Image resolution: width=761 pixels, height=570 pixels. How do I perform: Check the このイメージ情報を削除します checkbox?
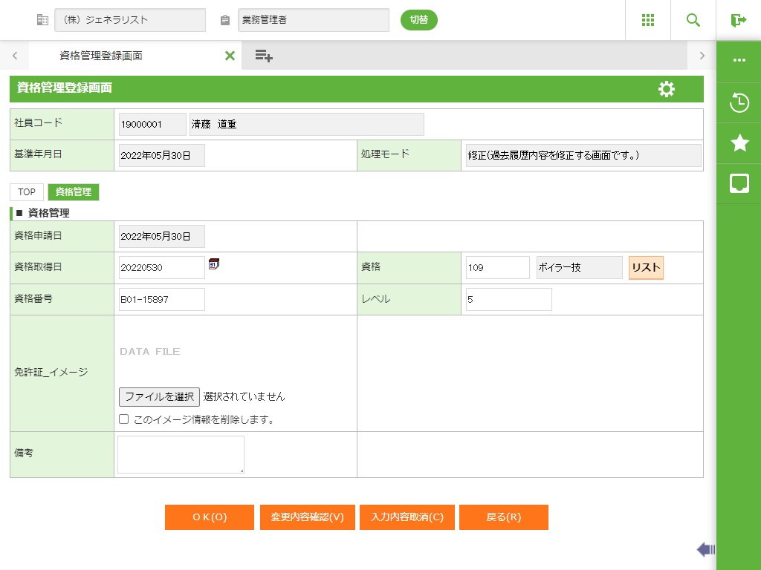point(124,419)
